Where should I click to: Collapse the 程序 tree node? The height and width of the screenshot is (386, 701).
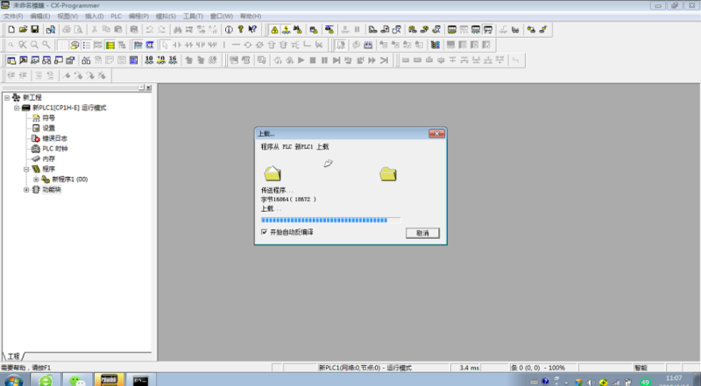[x=26, y=169]
